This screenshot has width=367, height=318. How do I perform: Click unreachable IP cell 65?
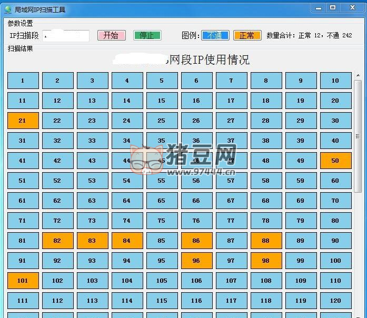click(162, 201)
